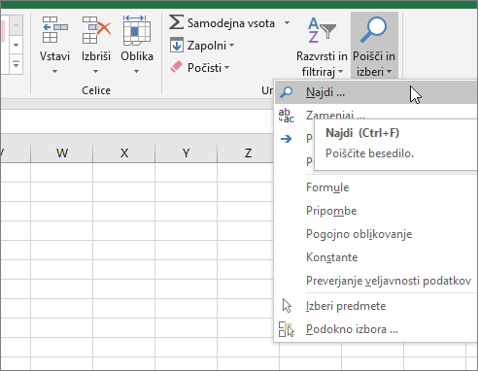Move the styles gallery to its next row
This screenshot has height=371, width=478.
point(16,45)
